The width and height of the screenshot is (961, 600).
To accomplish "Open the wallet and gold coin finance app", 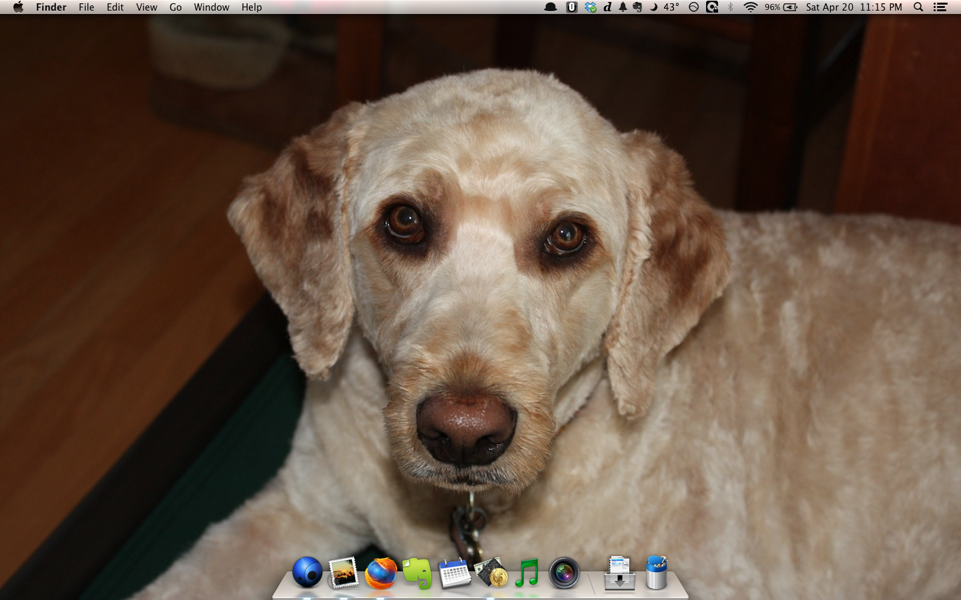I will click(x=491, y=573).
